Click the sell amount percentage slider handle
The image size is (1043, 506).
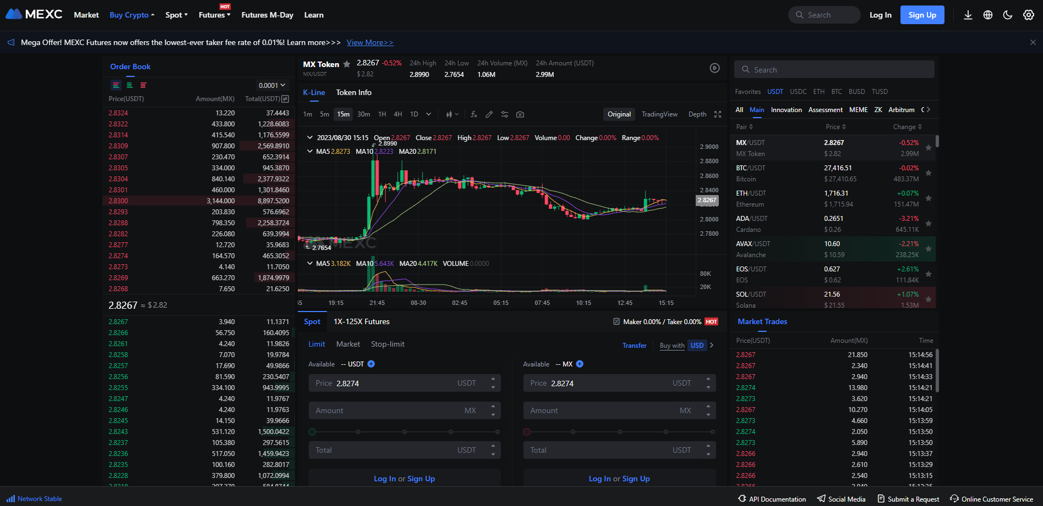(527, 432)
